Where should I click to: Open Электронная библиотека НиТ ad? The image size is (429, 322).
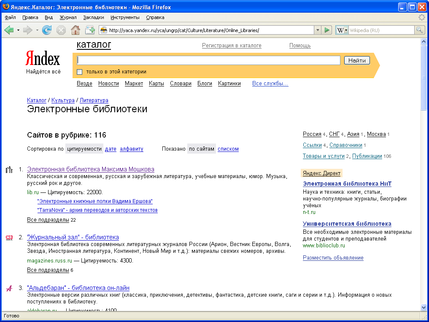click(x=347, y=184)
